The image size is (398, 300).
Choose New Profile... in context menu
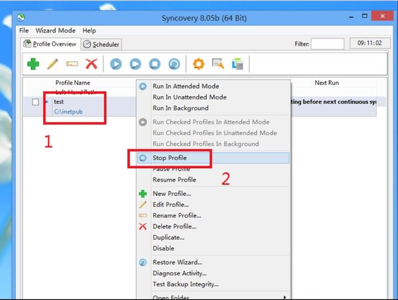click(x=213, y=193)
